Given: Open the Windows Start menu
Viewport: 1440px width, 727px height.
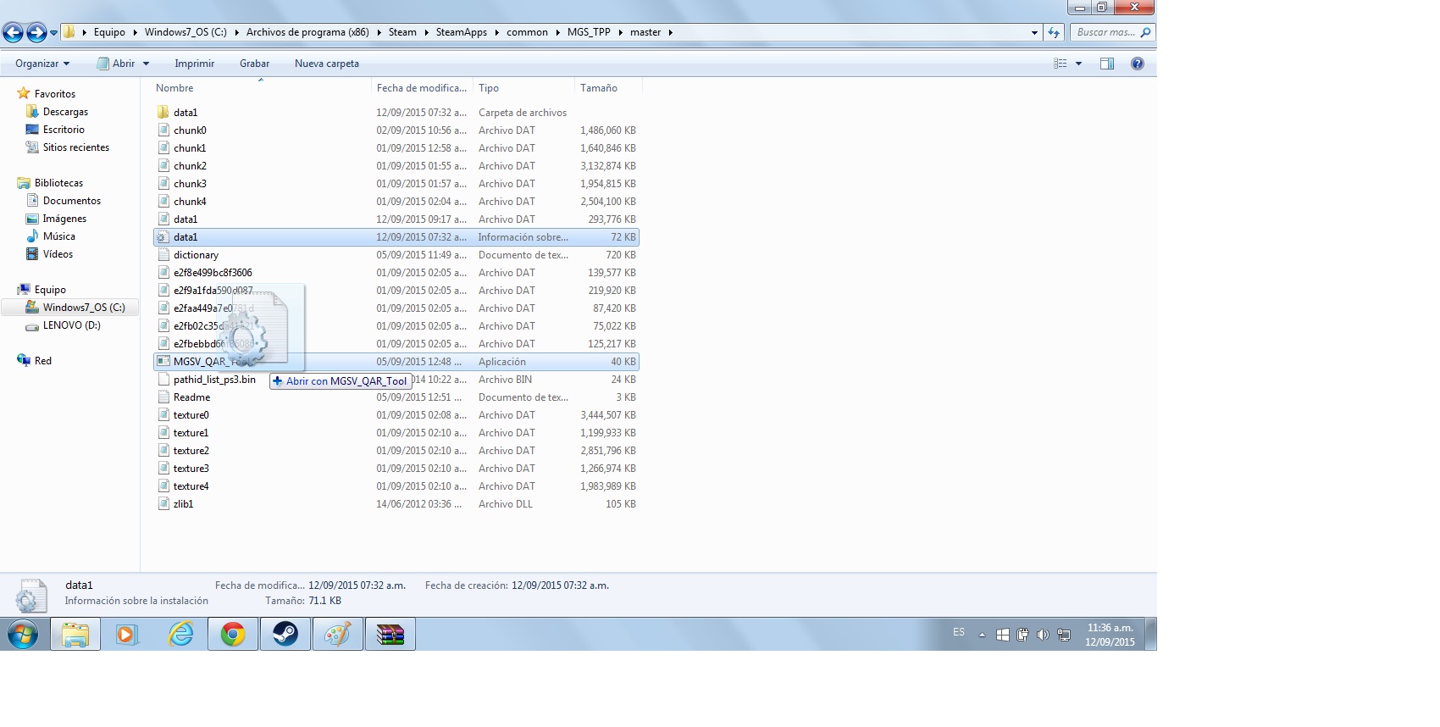Looking at the screenshot, I should [23, 634].
